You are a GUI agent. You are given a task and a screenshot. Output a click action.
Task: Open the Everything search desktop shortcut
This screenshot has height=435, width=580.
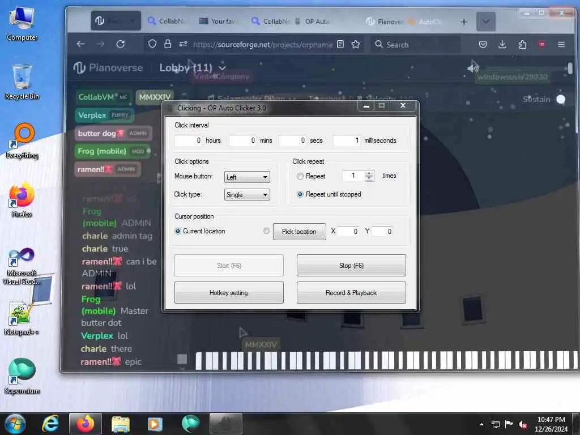22,141
